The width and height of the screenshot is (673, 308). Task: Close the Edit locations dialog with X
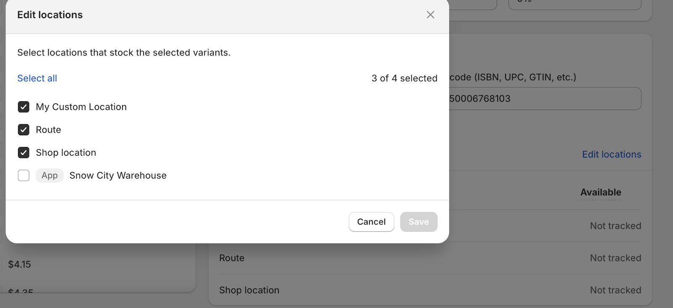click(430, 15)
